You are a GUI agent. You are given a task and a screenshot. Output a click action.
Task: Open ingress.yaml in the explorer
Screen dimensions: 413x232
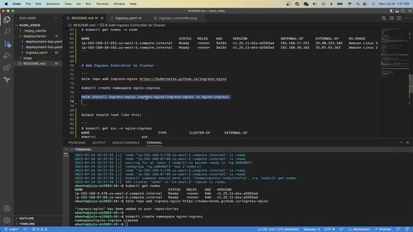pos(36,53)
